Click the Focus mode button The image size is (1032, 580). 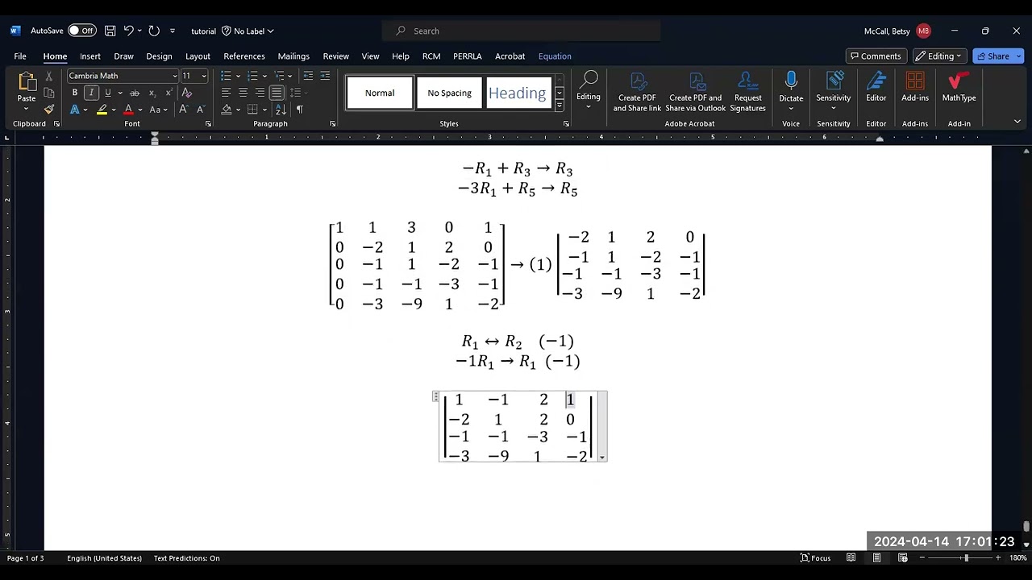pos(815,557)
